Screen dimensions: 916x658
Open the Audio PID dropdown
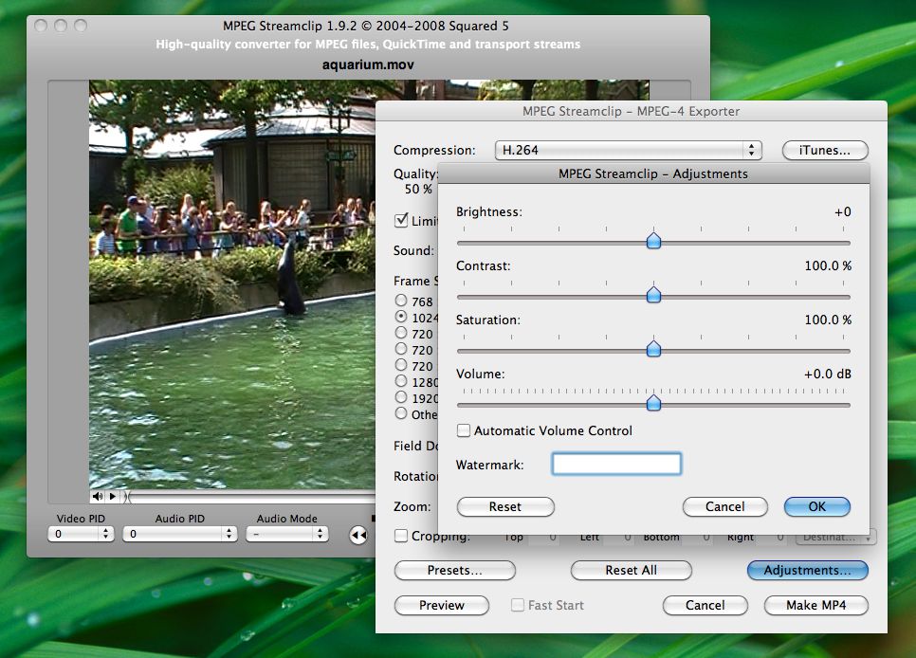pyautogui.click(x=180, y=534)
